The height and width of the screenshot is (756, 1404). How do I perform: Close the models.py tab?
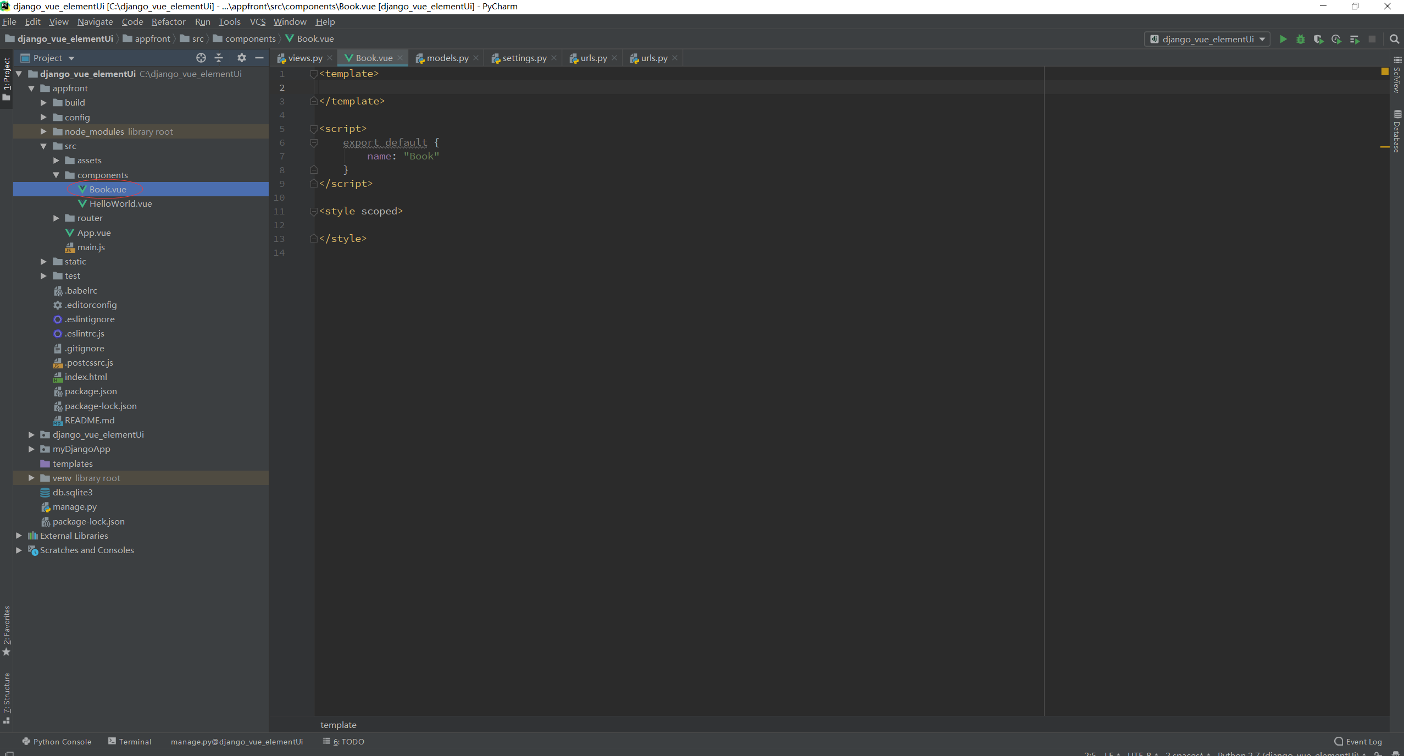point(476,58)
